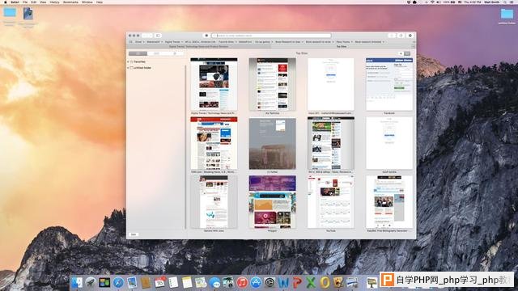Expand the untitled folder in sidebar
This screenshot has width=518, height=291.
click(x=128, y=68)
